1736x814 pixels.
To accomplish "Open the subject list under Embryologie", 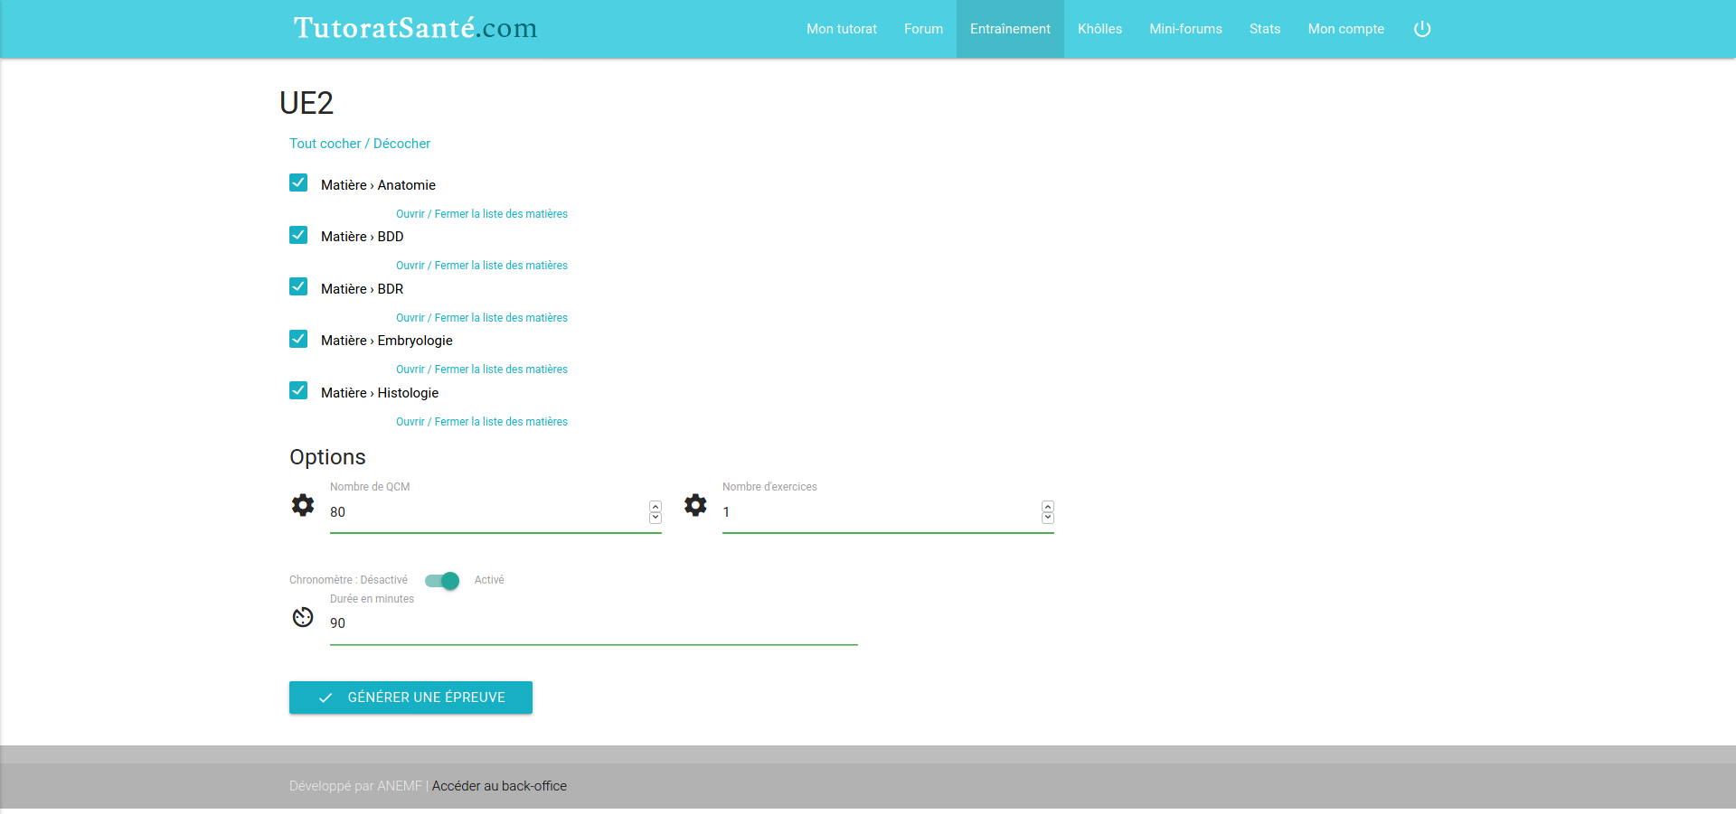I will coord(482,370).
